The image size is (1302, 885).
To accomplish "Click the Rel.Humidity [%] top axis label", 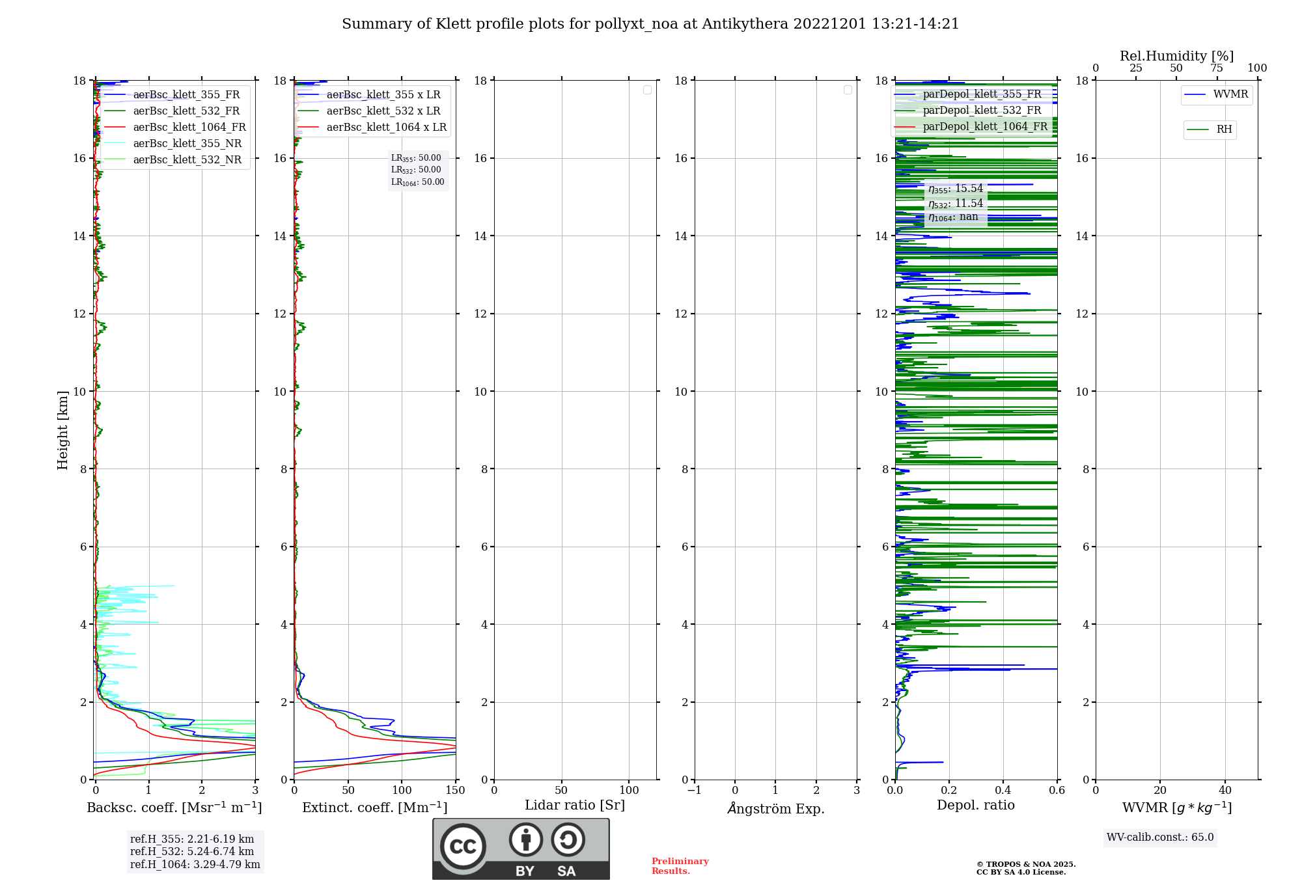I will pyautogui.click(x=1176, y=56).
